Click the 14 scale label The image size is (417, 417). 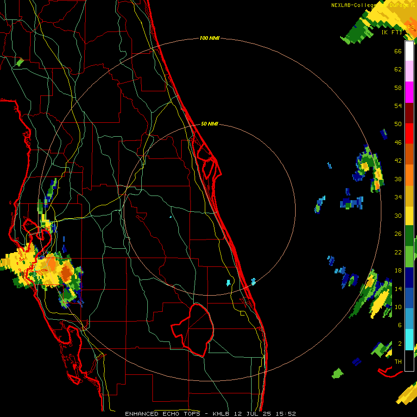[398, 289]
